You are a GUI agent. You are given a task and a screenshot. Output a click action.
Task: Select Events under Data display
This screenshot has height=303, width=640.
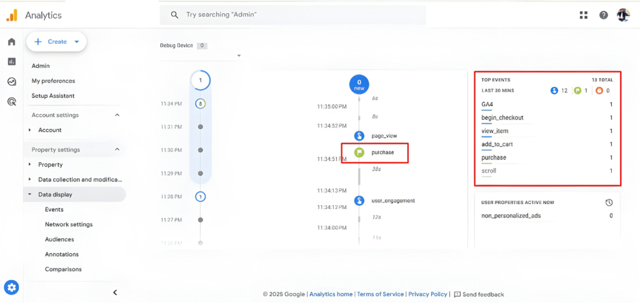click(54, 209)
